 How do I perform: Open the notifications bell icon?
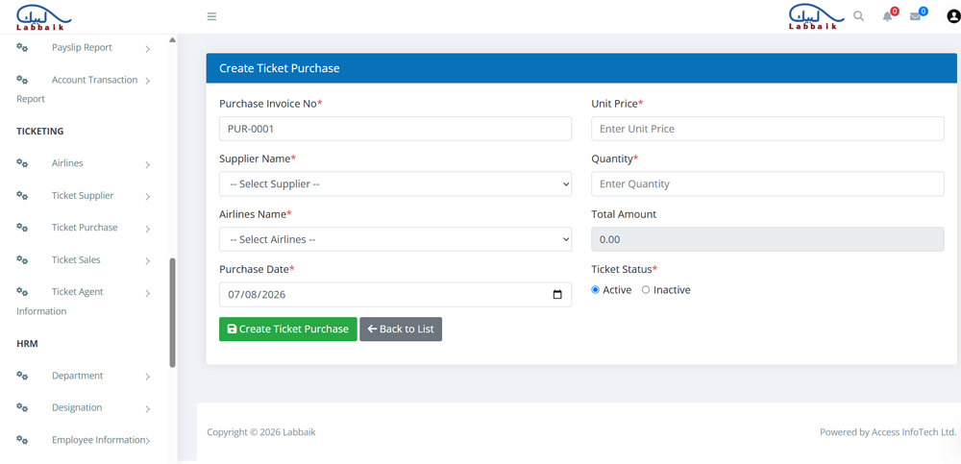click(x=887, y=16)
